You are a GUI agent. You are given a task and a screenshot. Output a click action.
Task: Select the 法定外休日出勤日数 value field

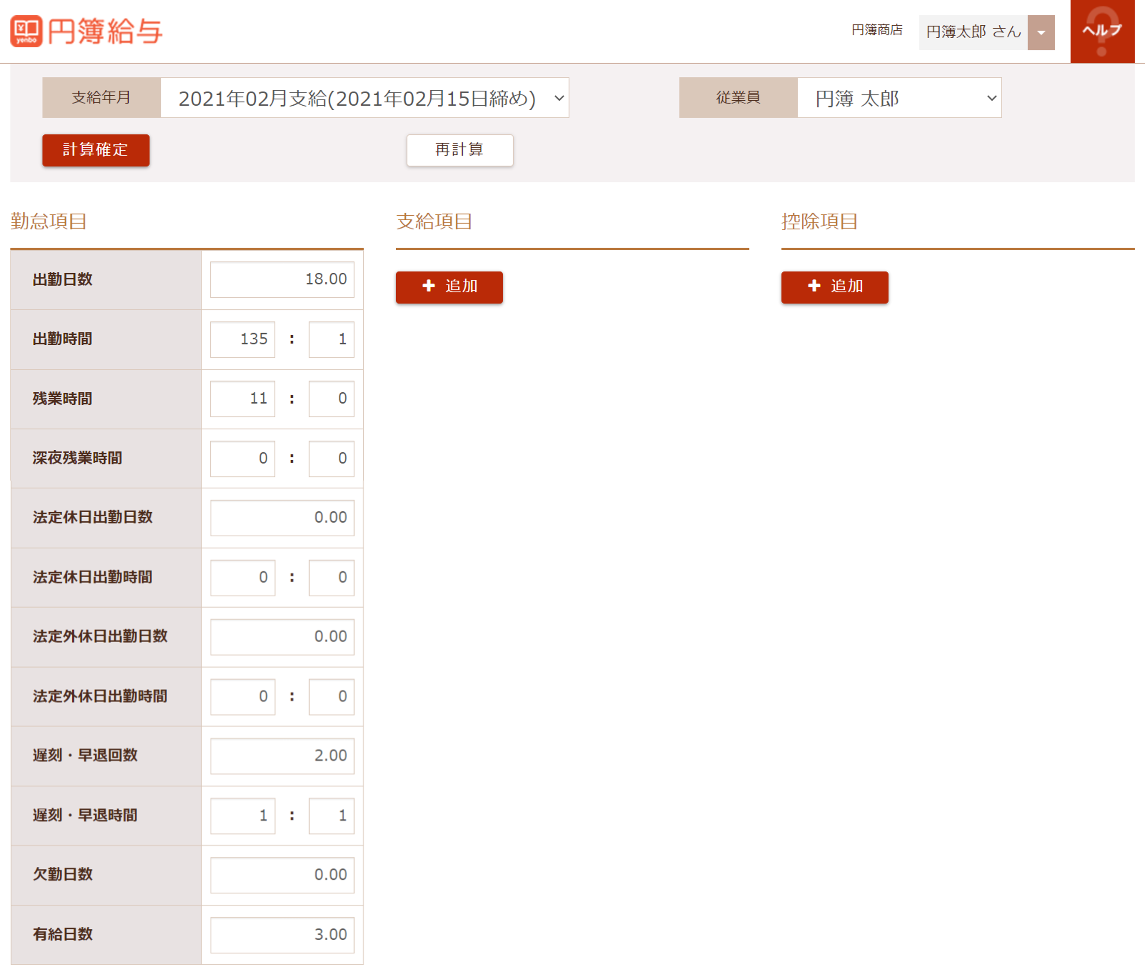(283, 637)
